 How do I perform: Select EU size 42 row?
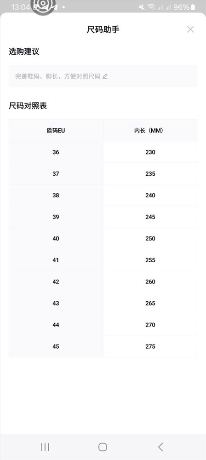click(x=103, y=282)
